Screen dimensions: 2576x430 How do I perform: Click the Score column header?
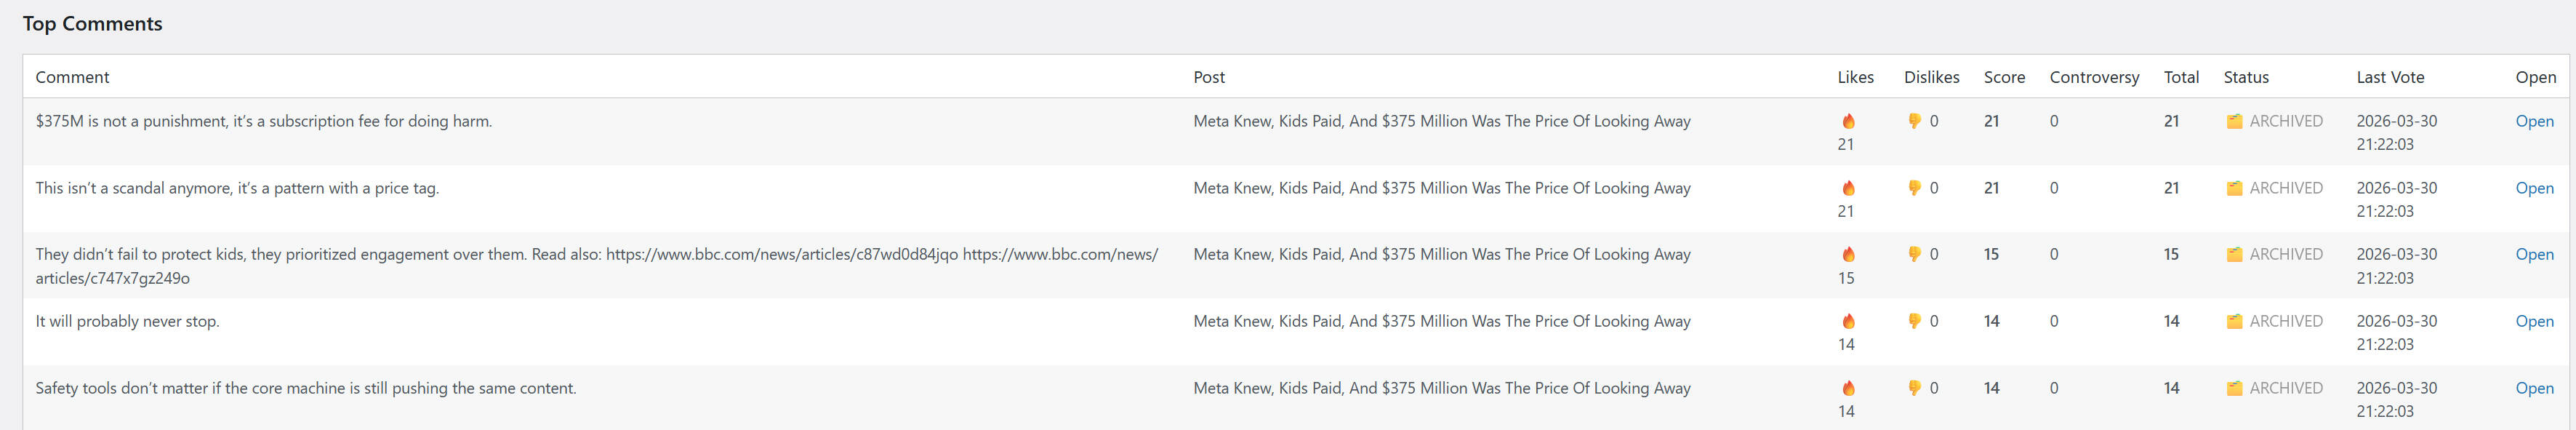click(2004, 77)
